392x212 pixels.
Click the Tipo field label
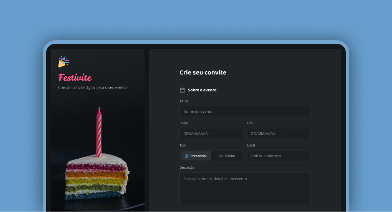[183, 145]
